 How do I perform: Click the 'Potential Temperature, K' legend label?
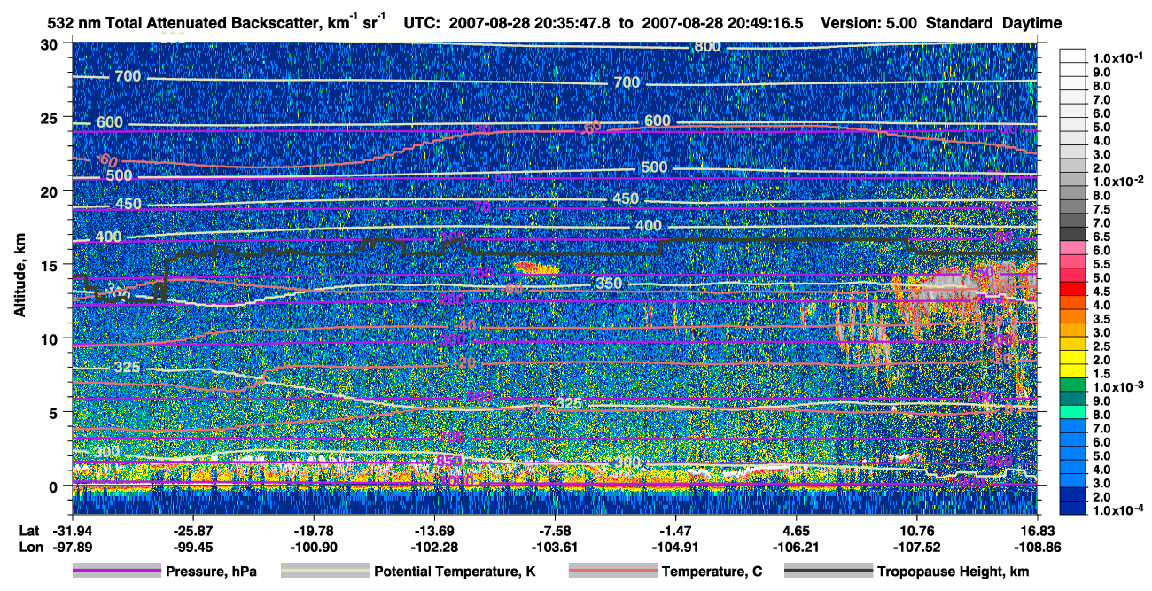click(x=455, y=572)
